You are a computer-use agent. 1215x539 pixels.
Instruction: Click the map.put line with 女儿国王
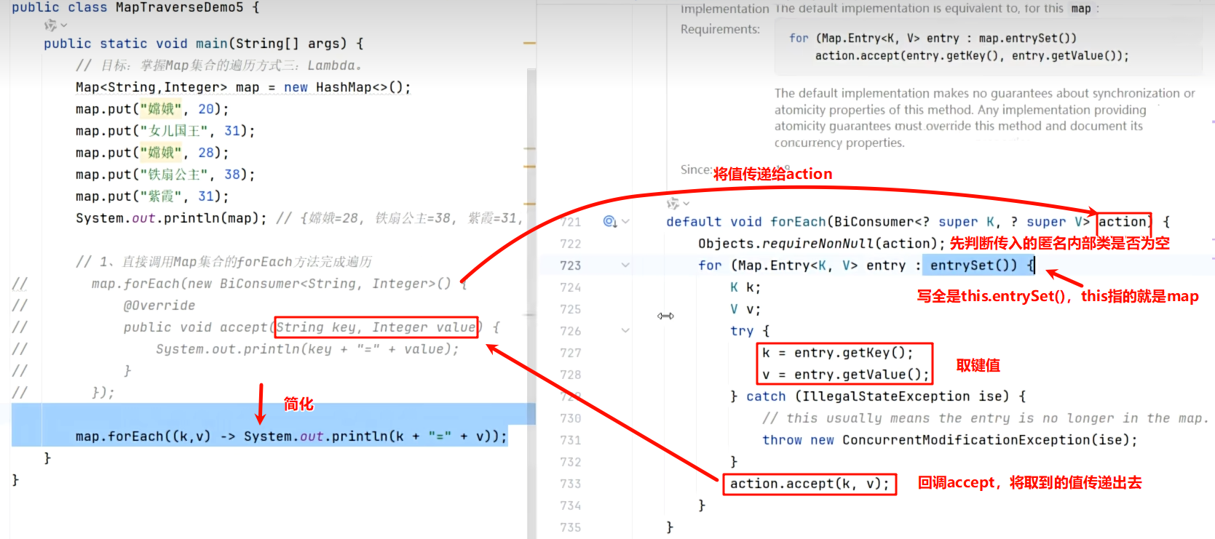(165, 131)
